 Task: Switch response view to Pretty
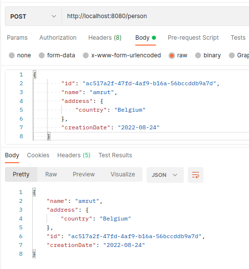[x=21, y=174]
